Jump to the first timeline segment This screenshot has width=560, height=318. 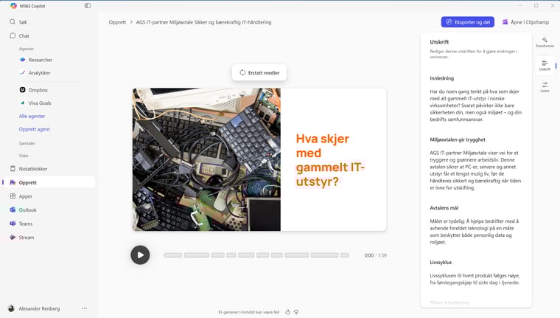(x=173, y=255)
